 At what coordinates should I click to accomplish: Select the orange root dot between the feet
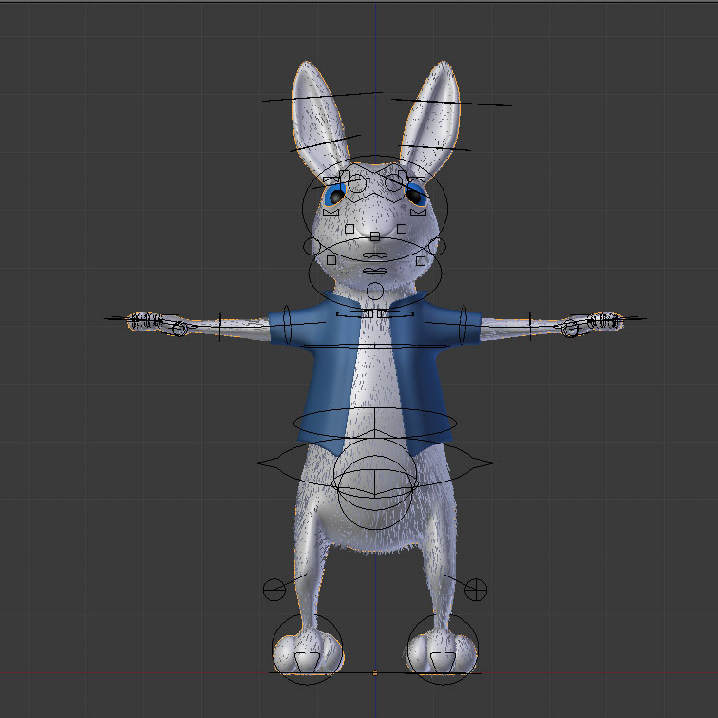[375, 673]
